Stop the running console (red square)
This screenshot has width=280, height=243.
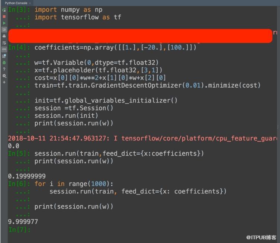pos(4,17)
